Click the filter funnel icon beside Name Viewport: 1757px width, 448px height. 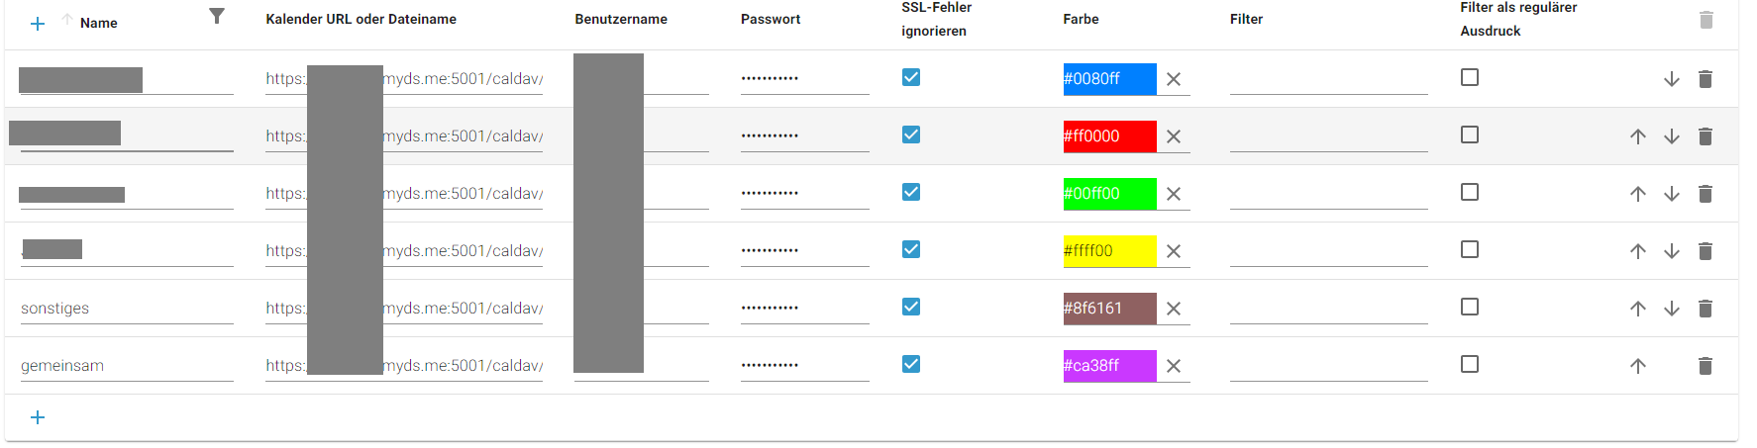217,16
